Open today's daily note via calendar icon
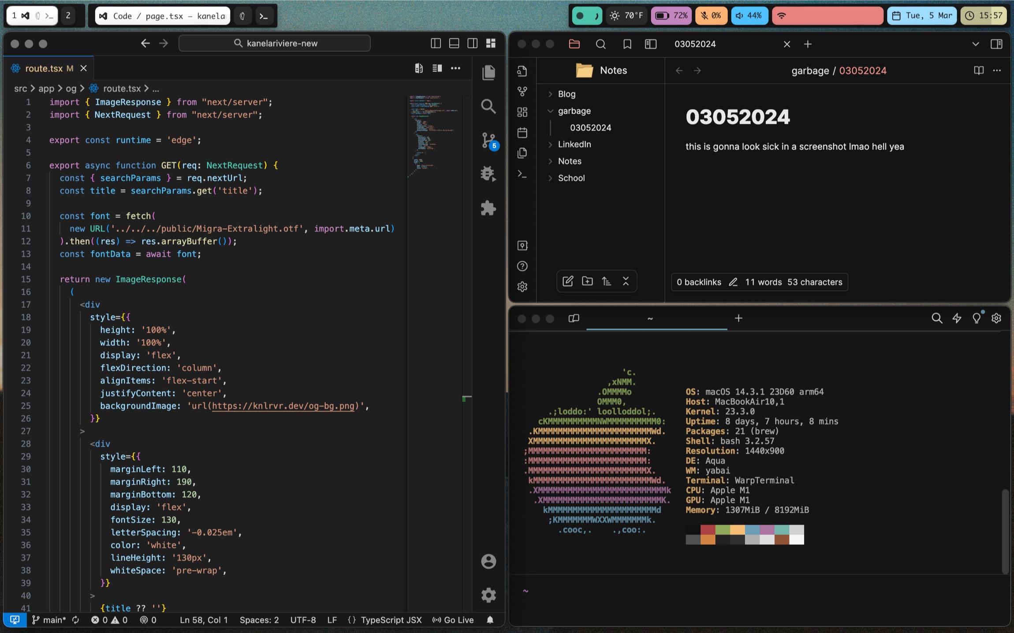Viewport: 1014px width, 633px height. (x=522, y=133)
